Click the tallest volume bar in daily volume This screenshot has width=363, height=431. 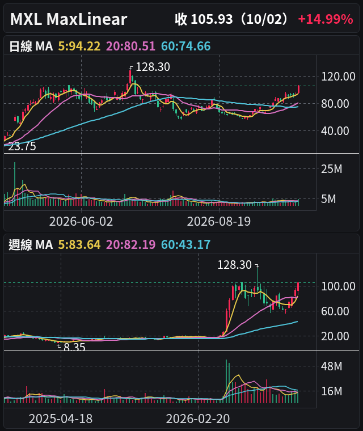(x=15, y=184)
